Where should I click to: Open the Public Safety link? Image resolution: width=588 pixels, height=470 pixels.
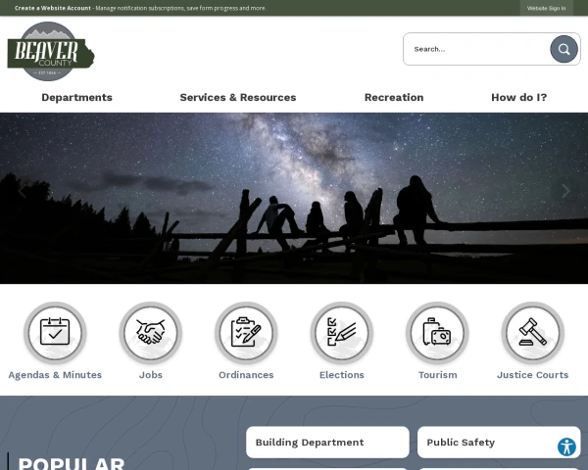(x=499, y=443)
